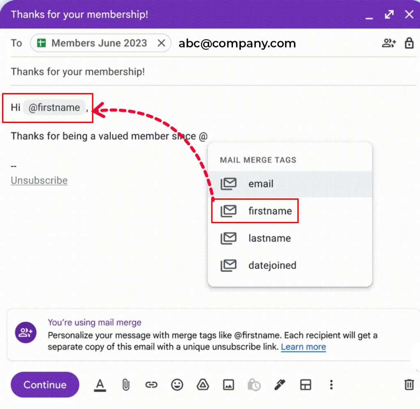Remove the Members June 2023 chip
The width and height of the screenshot is (420, 409).
[162, 43]
